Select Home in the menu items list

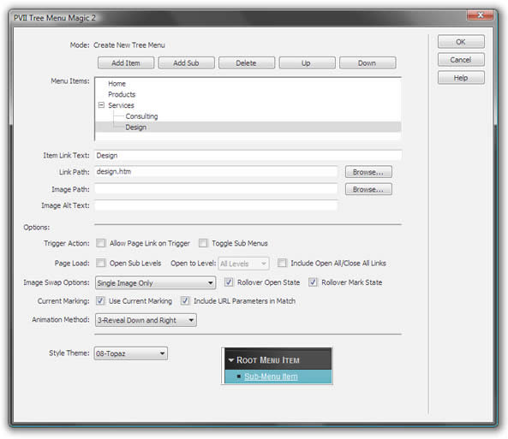point(117,84)
